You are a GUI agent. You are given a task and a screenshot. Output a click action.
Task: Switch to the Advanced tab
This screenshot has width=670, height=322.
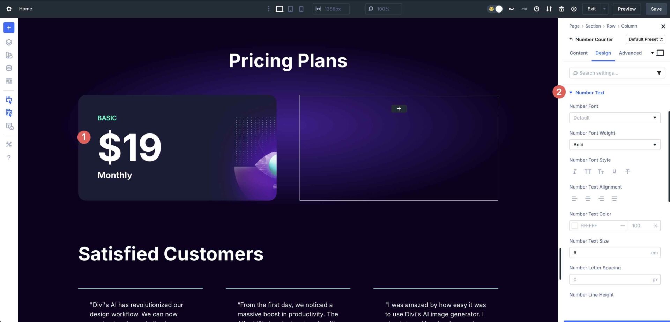point(630,53)
